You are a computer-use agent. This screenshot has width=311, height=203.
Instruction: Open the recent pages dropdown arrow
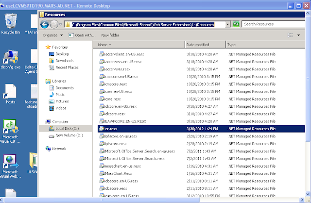click(x=60, y=25)
